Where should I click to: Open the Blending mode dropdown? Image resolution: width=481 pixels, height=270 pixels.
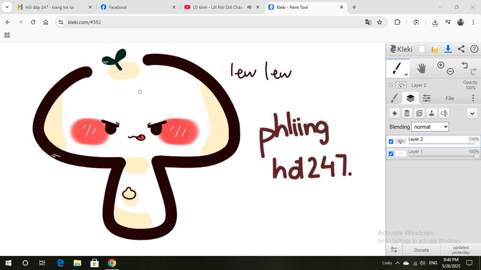(430, 127)
